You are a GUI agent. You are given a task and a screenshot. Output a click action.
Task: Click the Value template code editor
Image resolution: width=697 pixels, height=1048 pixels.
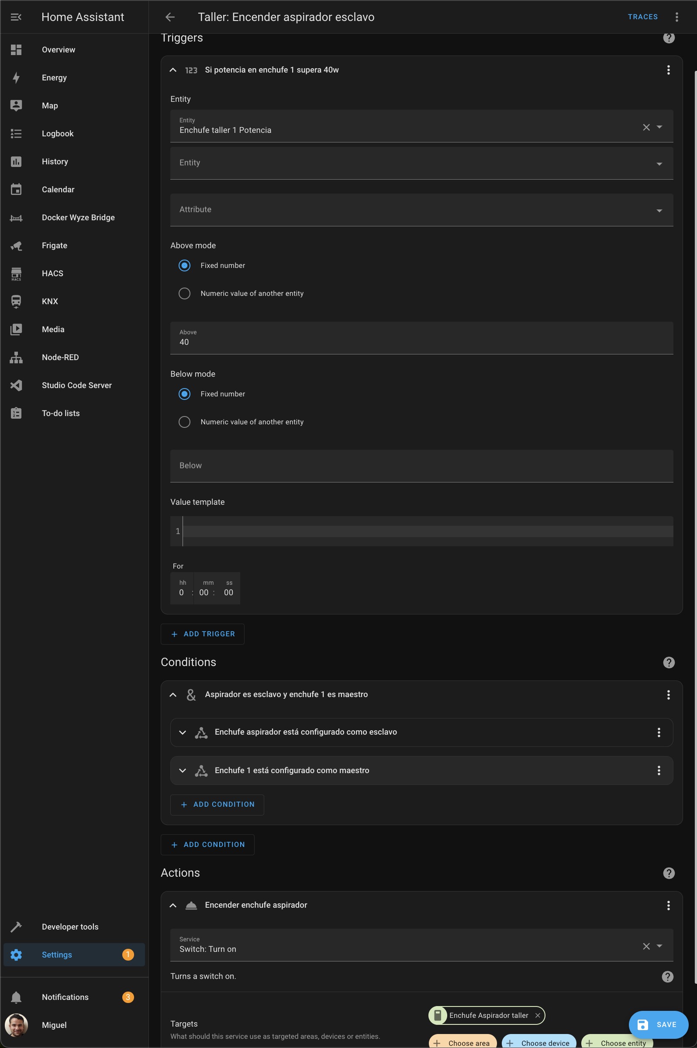pos(421,531)
